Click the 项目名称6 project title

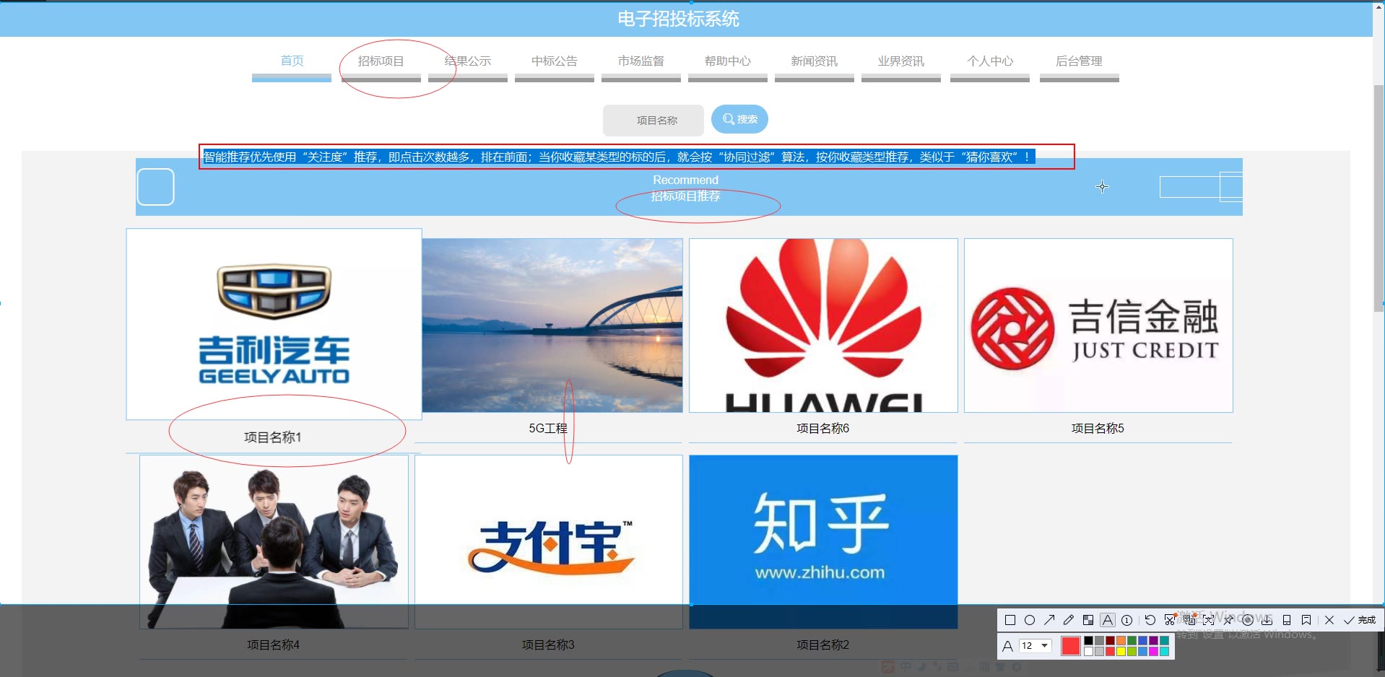(823, 429)
